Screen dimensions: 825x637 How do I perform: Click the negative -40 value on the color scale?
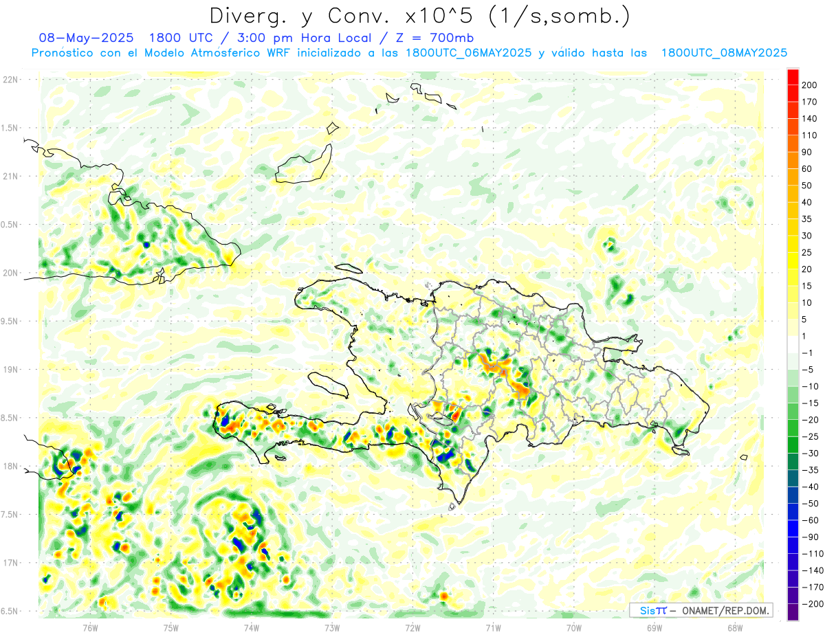809,487
